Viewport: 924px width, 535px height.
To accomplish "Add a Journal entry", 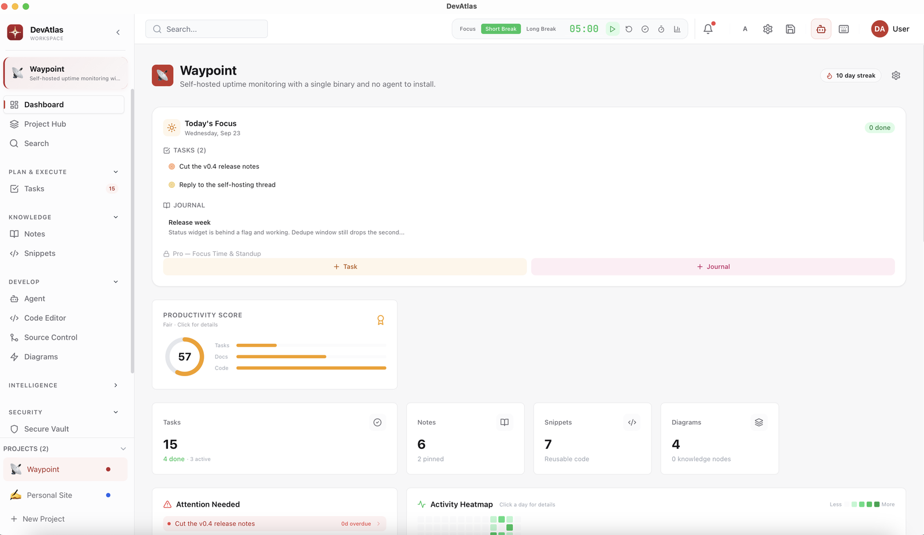I will click(x=713, y=267).
